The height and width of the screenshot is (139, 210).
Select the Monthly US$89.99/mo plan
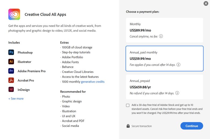tap(164, 30)
